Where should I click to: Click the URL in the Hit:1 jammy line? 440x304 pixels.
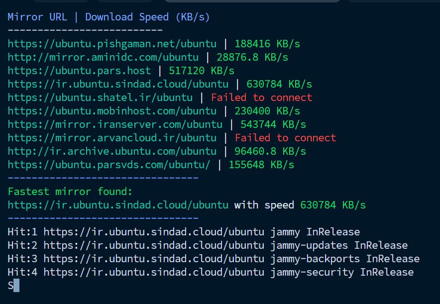coord(154,232)
